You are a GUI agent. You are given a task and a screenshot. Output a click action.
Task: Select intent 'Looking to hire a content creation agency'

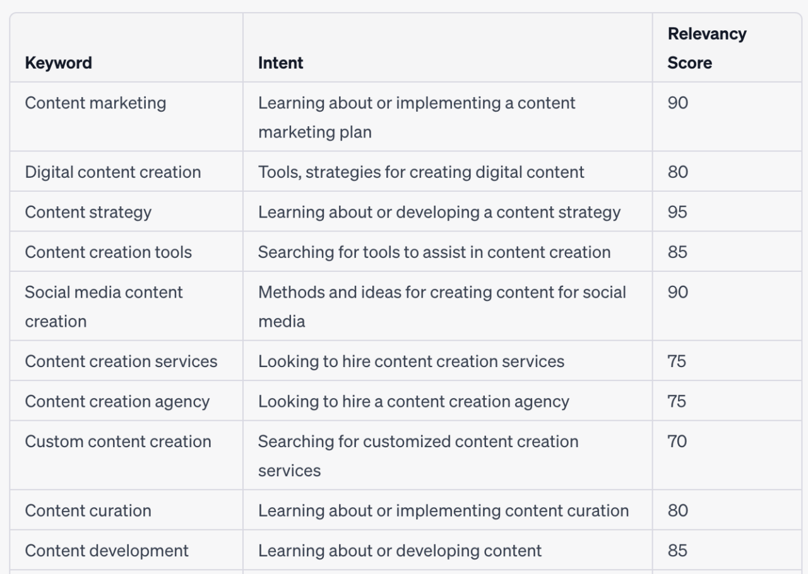point(413,402)
